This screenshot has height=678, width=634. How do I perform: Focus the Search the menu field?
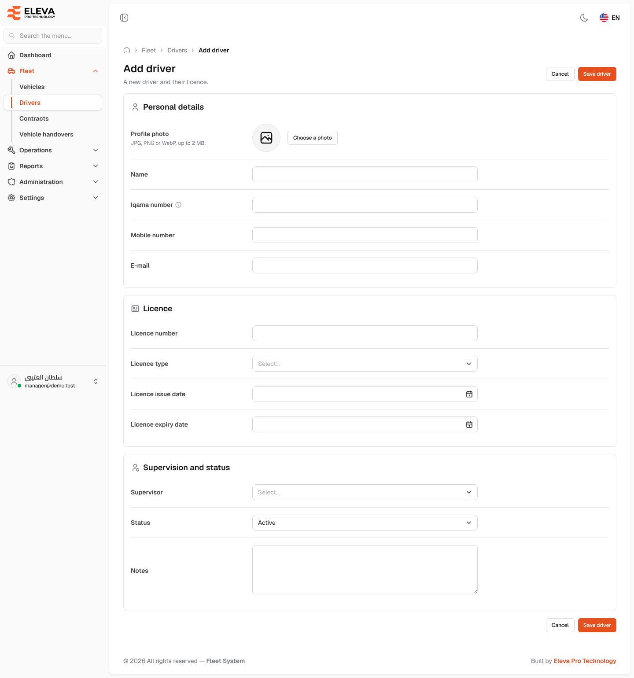[53, 36]
